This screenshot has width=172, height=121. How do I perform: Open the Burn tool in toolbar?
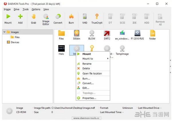point(71,19)
